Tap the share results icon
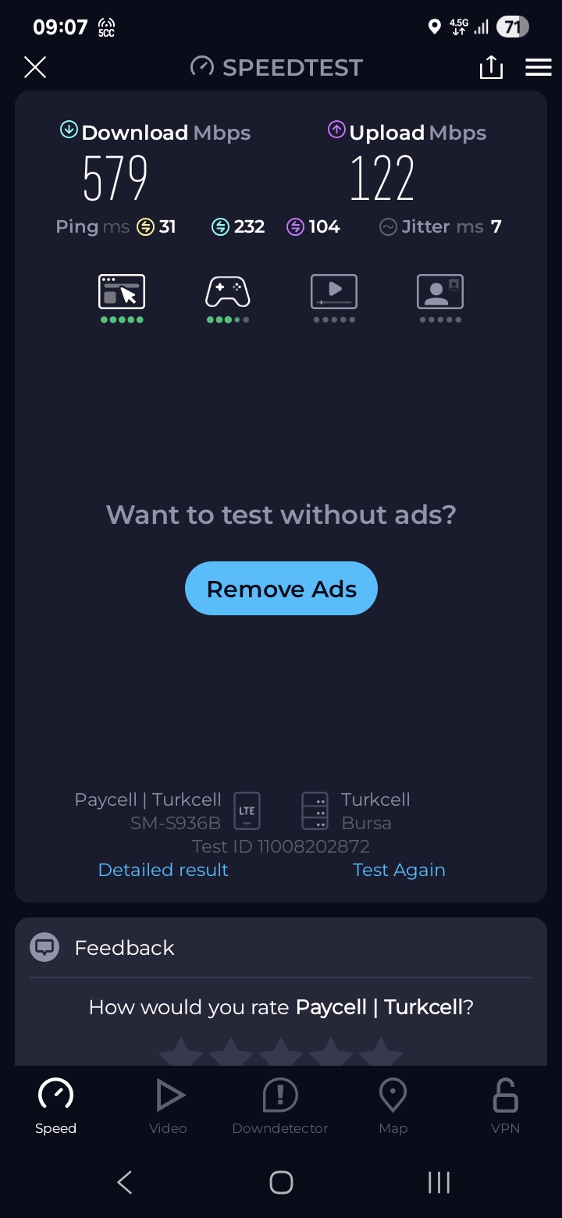Screen dimensions: 562x1218 pyautogui.click(x=491, y=67)
